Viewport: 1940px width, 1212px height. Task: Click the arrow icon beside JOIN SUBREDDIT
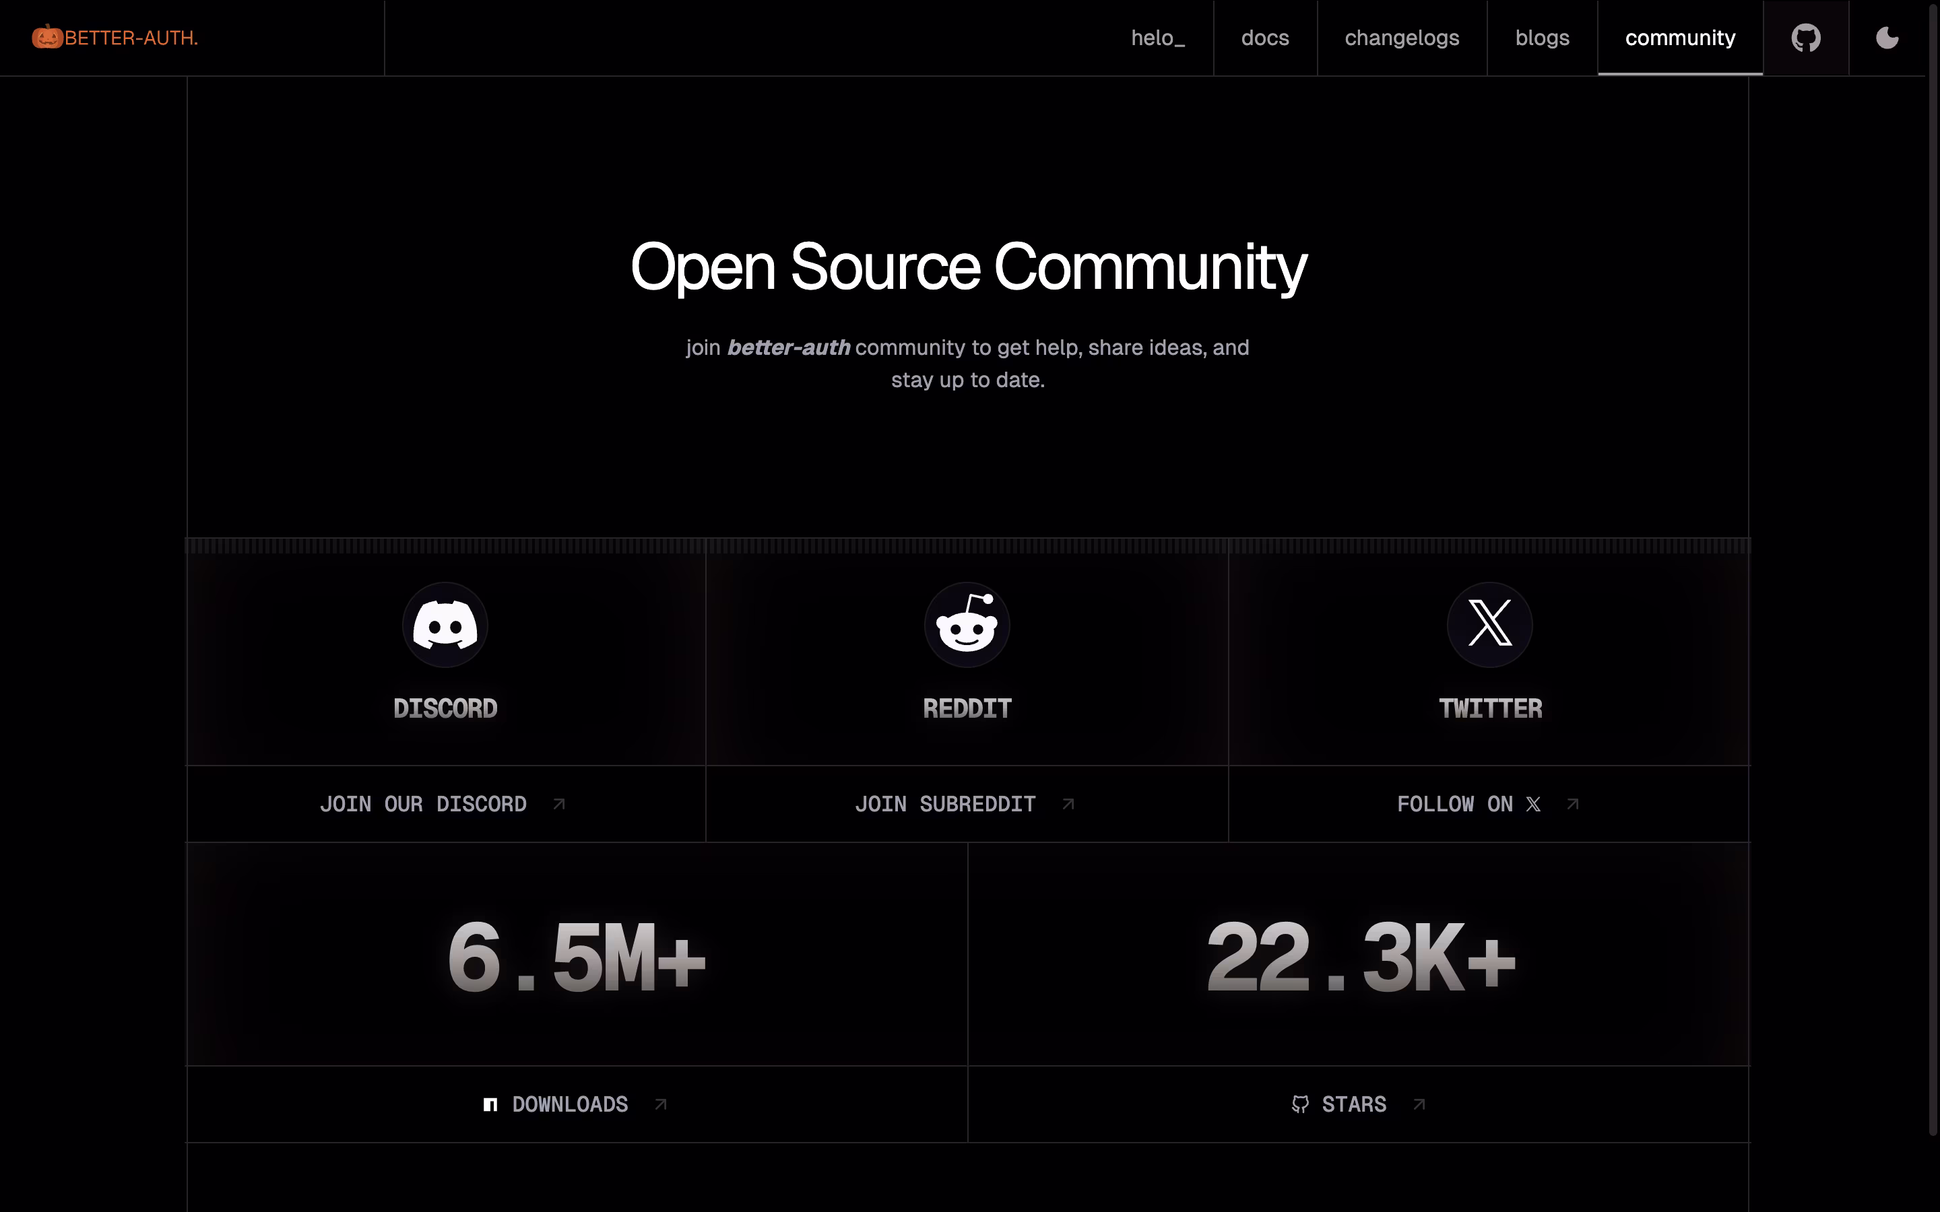[x=1068, y=804]
